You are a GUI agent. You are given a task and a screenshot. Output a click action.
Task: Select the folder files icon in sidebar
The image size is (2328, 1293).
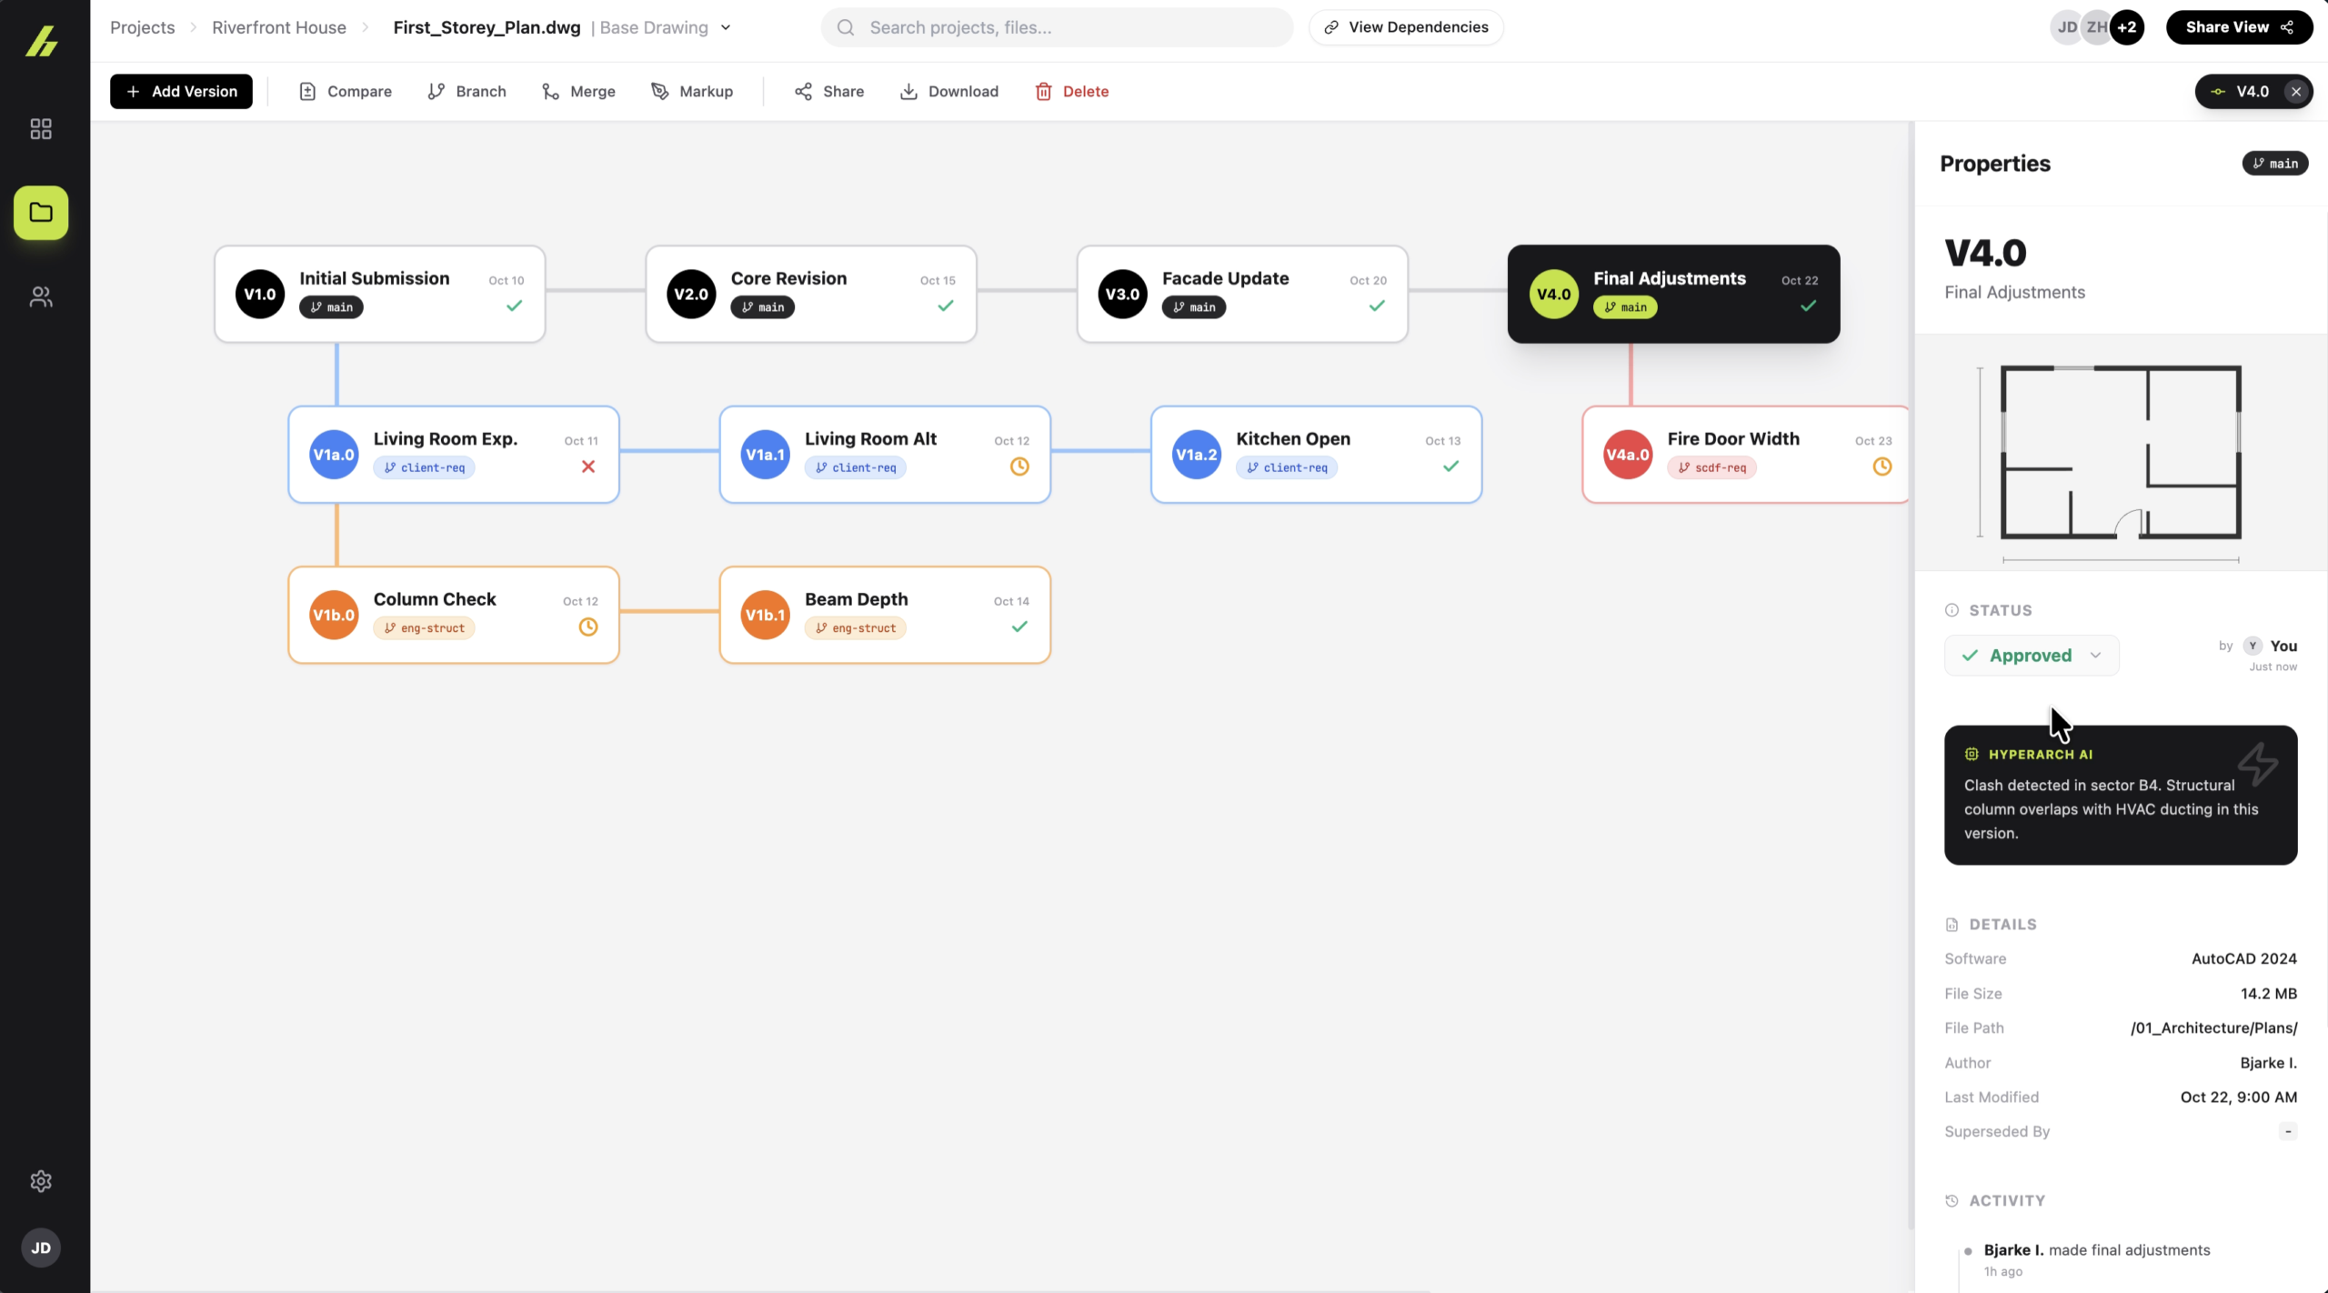click(x=41, y=213)
